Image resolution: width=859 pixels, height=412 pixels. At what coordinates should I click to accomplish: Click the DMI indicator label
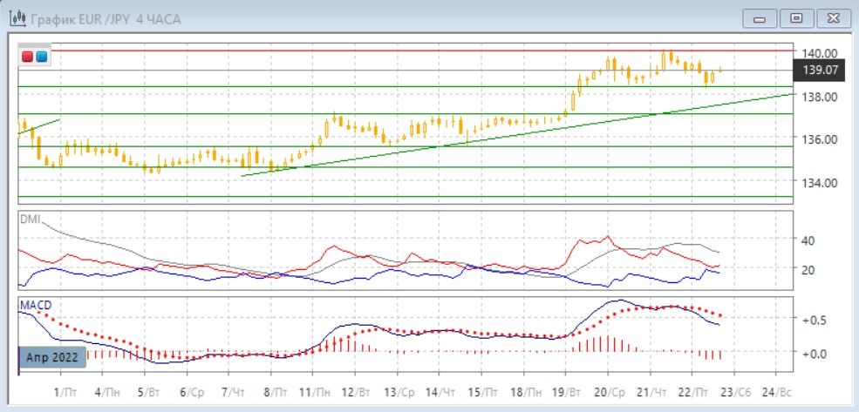pyautogui.click(x=30, y=219)
